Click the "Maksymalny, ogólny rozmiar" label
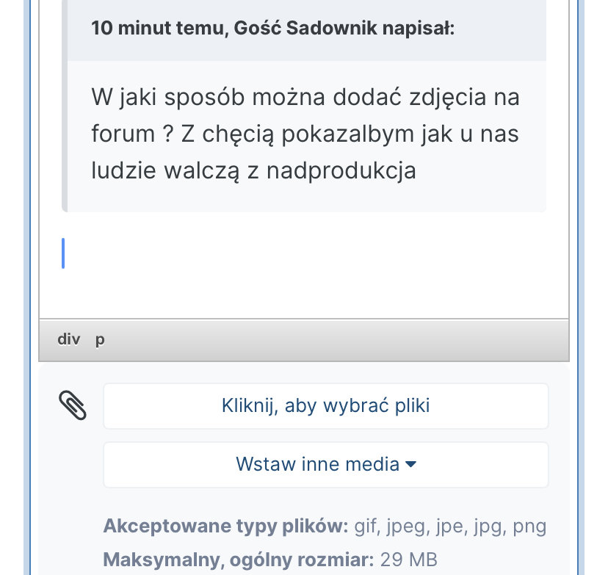The image size is (608, 575). coord(239,560)
